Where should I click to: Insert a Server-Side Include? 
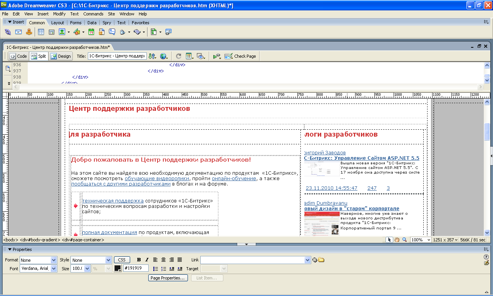tap(102, 32)
